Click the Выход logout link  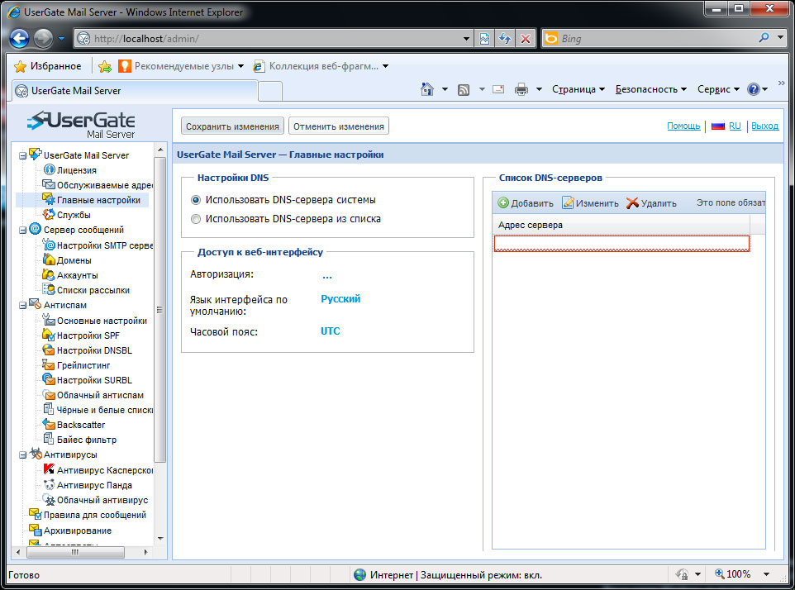click(764, 126)
